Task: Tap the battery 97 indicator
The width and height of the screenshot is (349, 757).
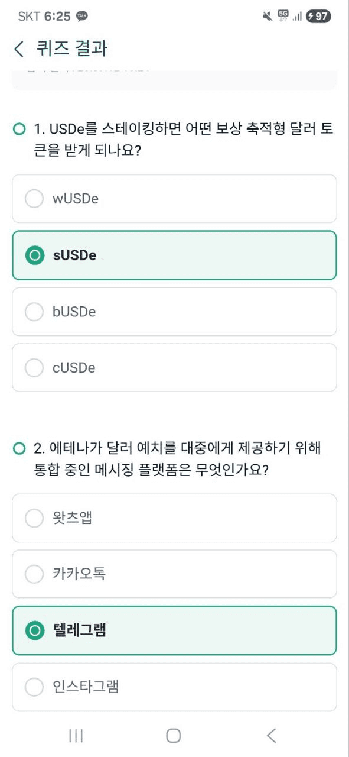Action: (x=318, y=16)
